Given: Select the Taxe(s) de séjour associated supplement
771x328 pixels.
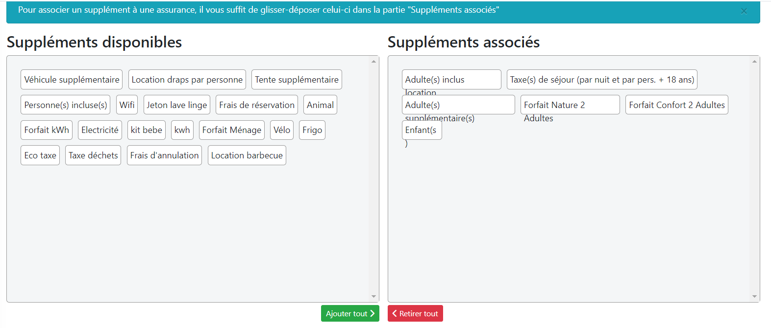Looking at the screenshot, I should click(602, 80).
